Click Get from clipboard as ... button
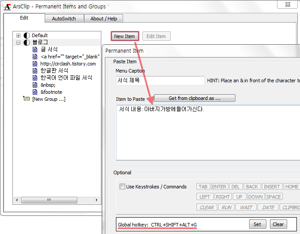Screen dimensions: 300x234 tap(195, 98)
